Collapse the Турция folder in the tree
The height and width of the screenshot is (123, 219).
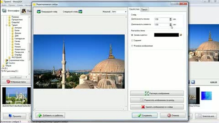7,25
